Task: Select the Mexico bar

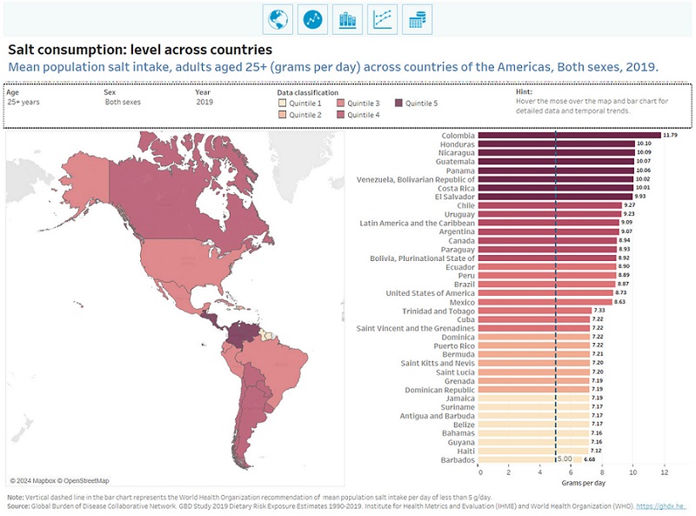Action: click(545, 302)
